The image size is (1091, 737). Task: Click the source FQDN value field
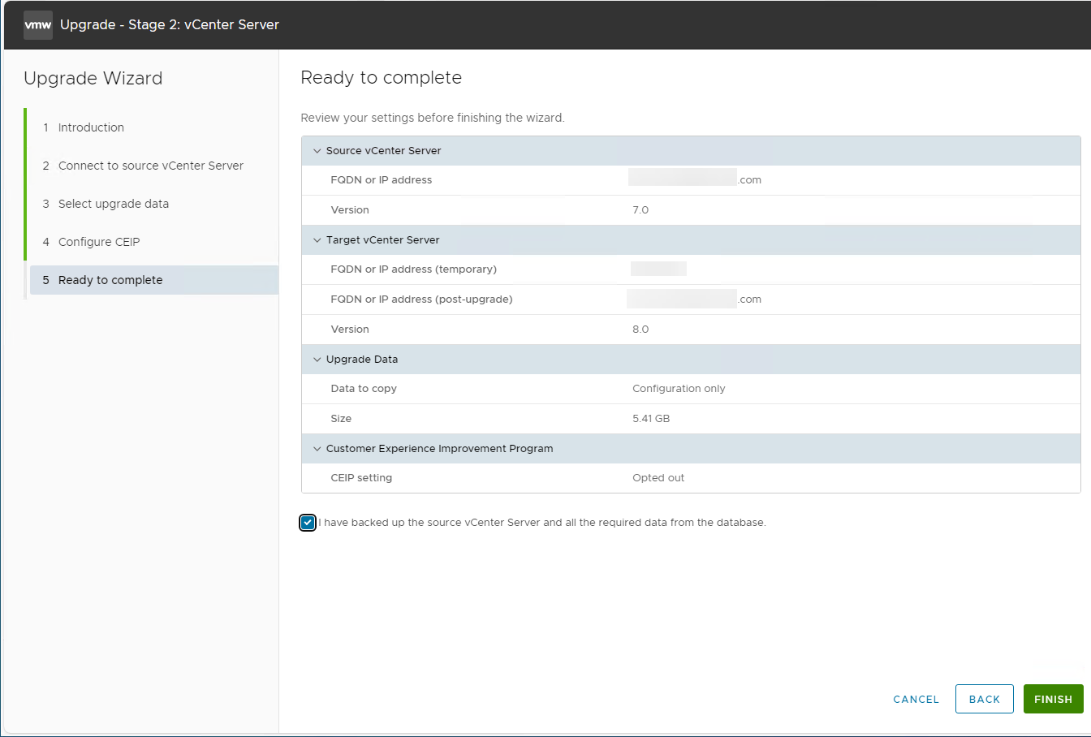click(x=695, y=180)
